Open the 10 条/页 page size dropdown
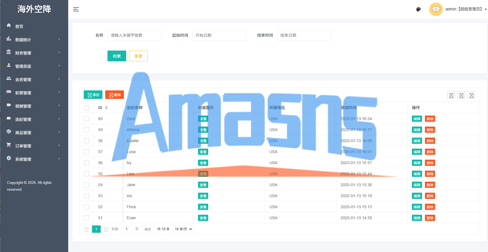Screen dimensions: 488x252 (183, 229)
